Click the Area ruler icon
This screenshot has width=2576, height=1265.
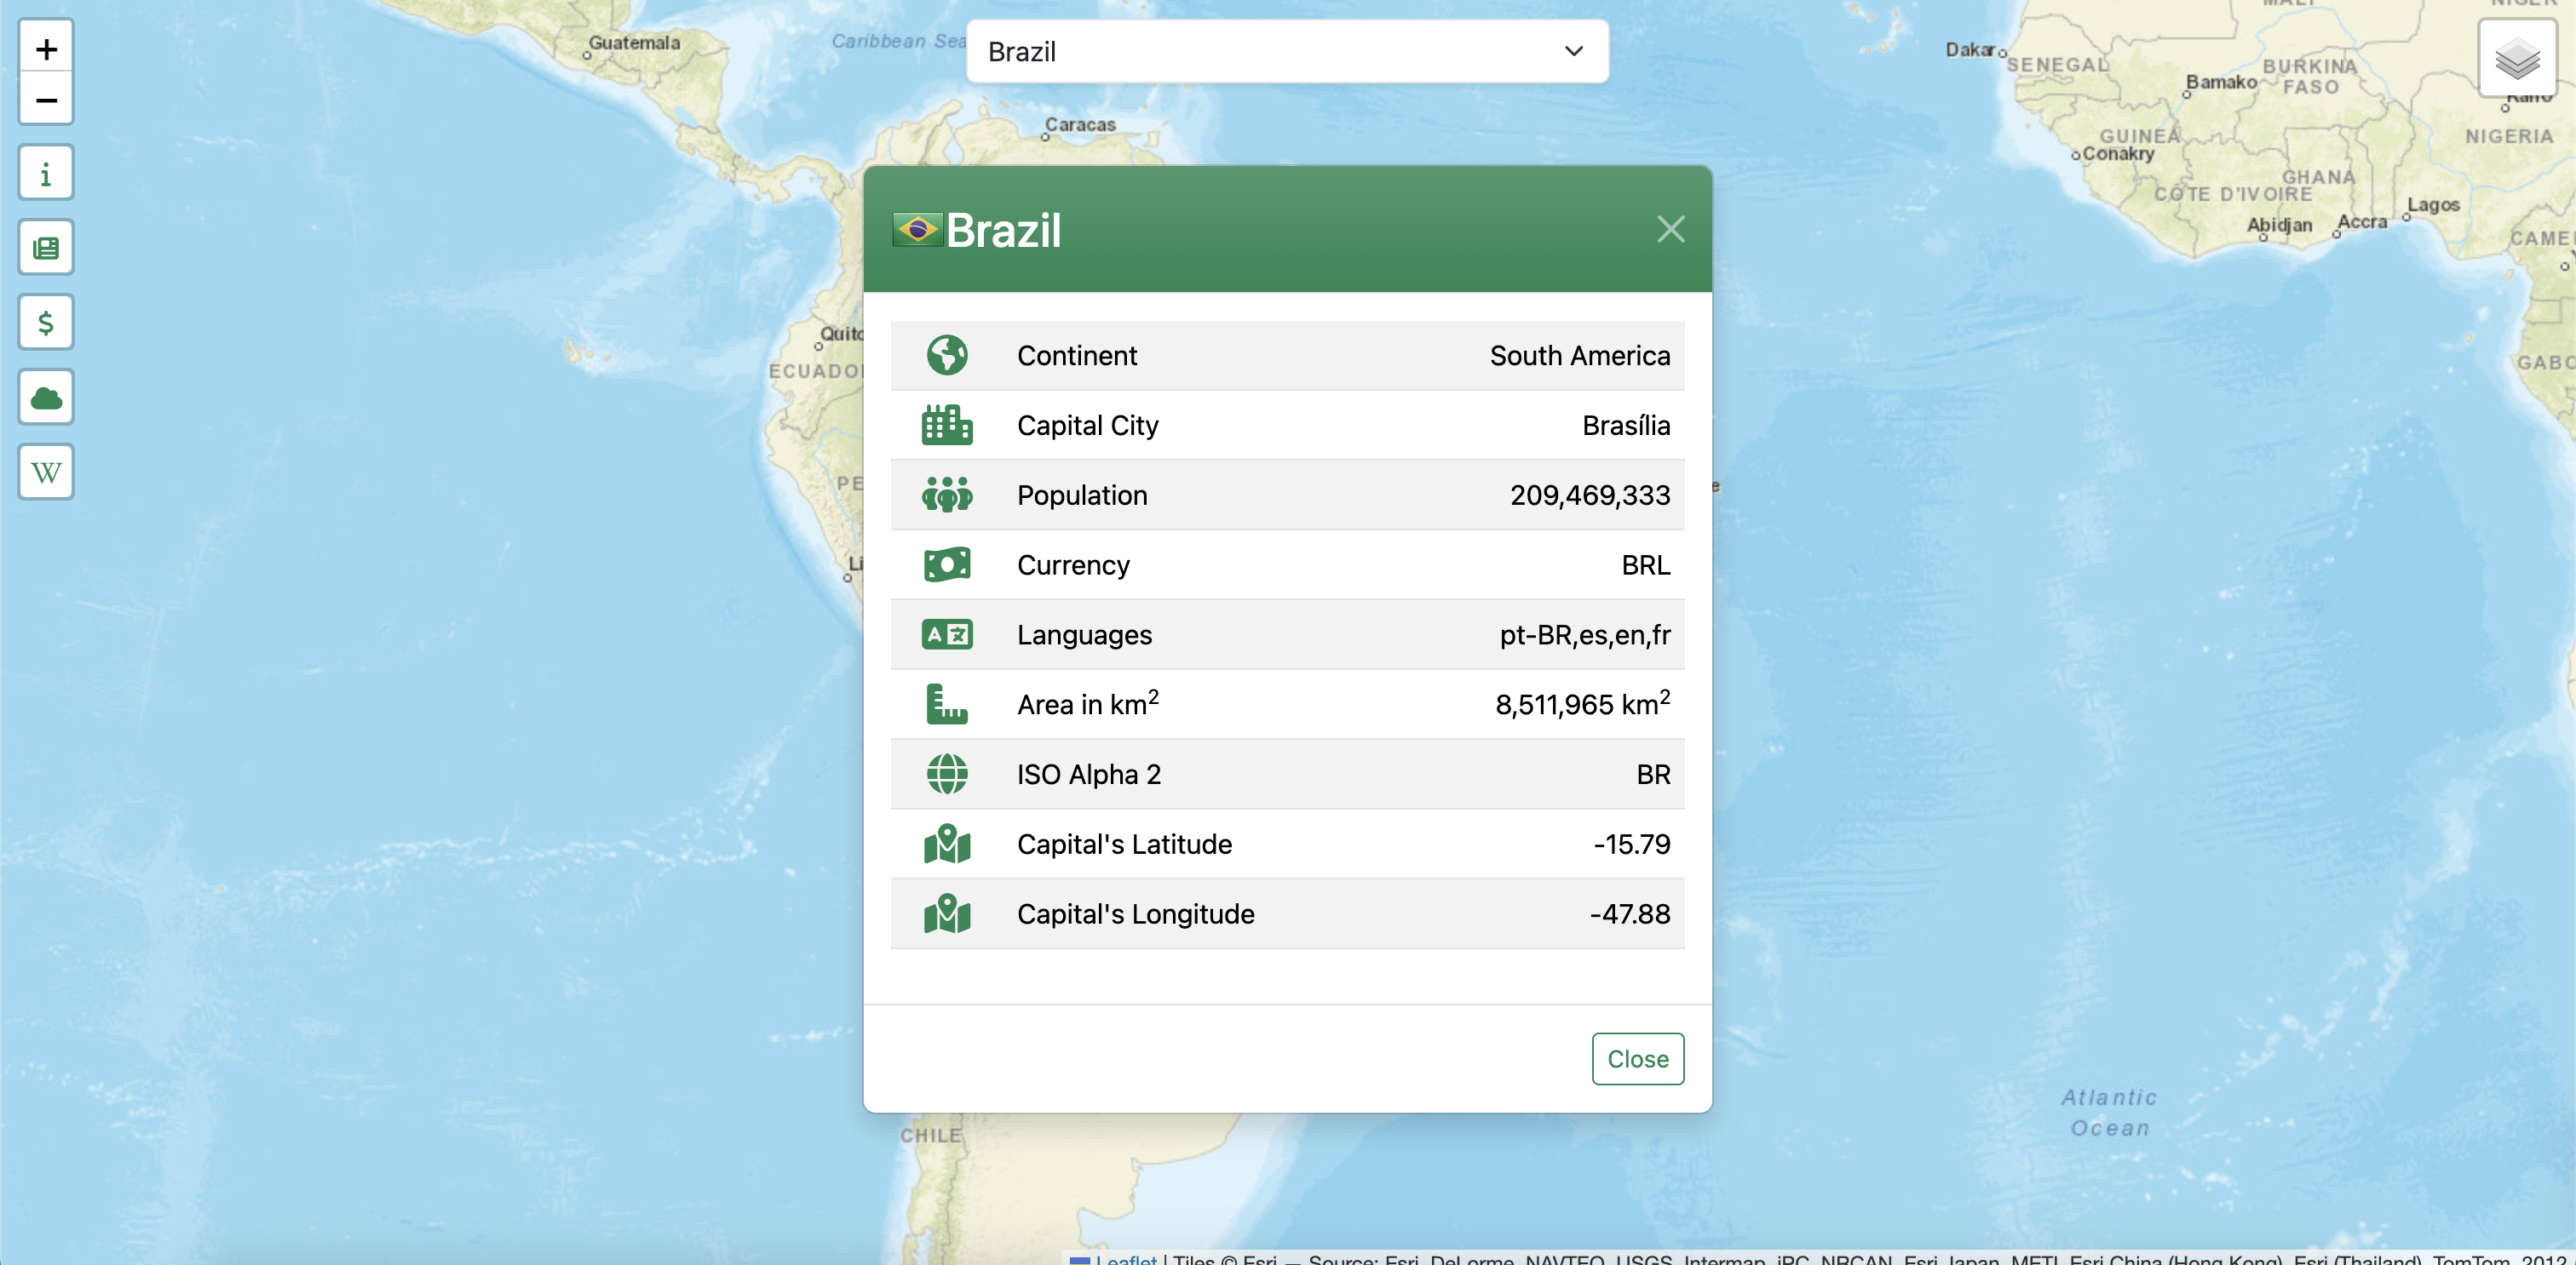tap(946, 705)
